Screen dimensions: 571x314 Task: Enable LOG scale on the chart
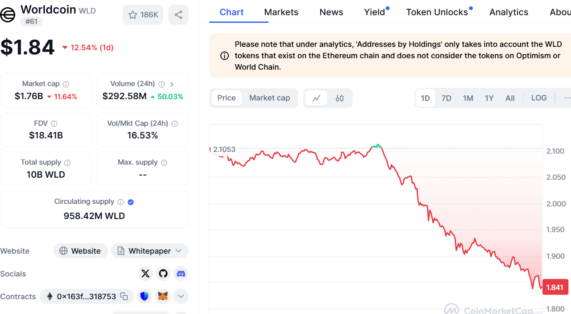click(539, 97)
